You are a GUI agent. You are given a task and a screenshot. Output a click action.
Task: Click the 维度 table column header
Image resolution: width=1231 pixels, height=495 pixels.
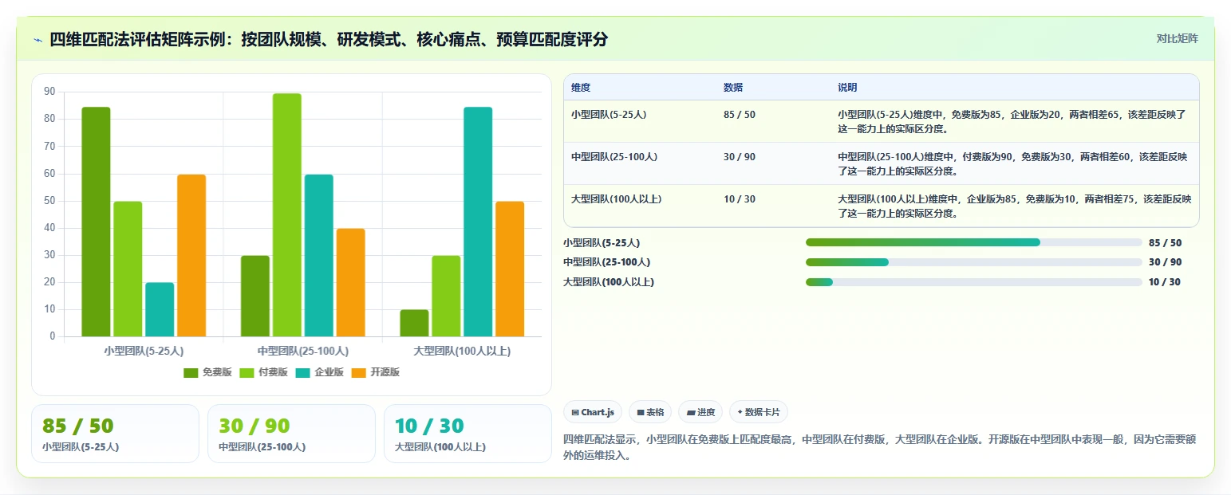581,87
